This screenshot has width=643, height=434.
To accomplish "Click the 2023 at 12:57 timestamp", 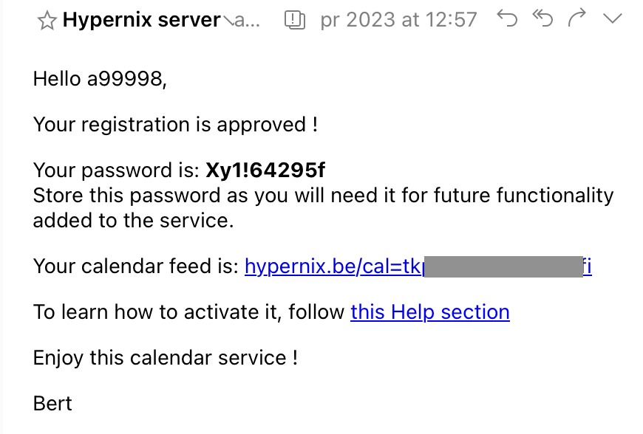I will 412,20.
